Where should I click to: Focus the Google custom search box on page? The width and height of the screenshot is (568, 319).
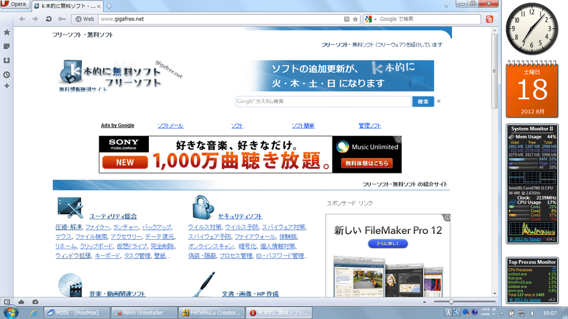[x=323, y=101]
